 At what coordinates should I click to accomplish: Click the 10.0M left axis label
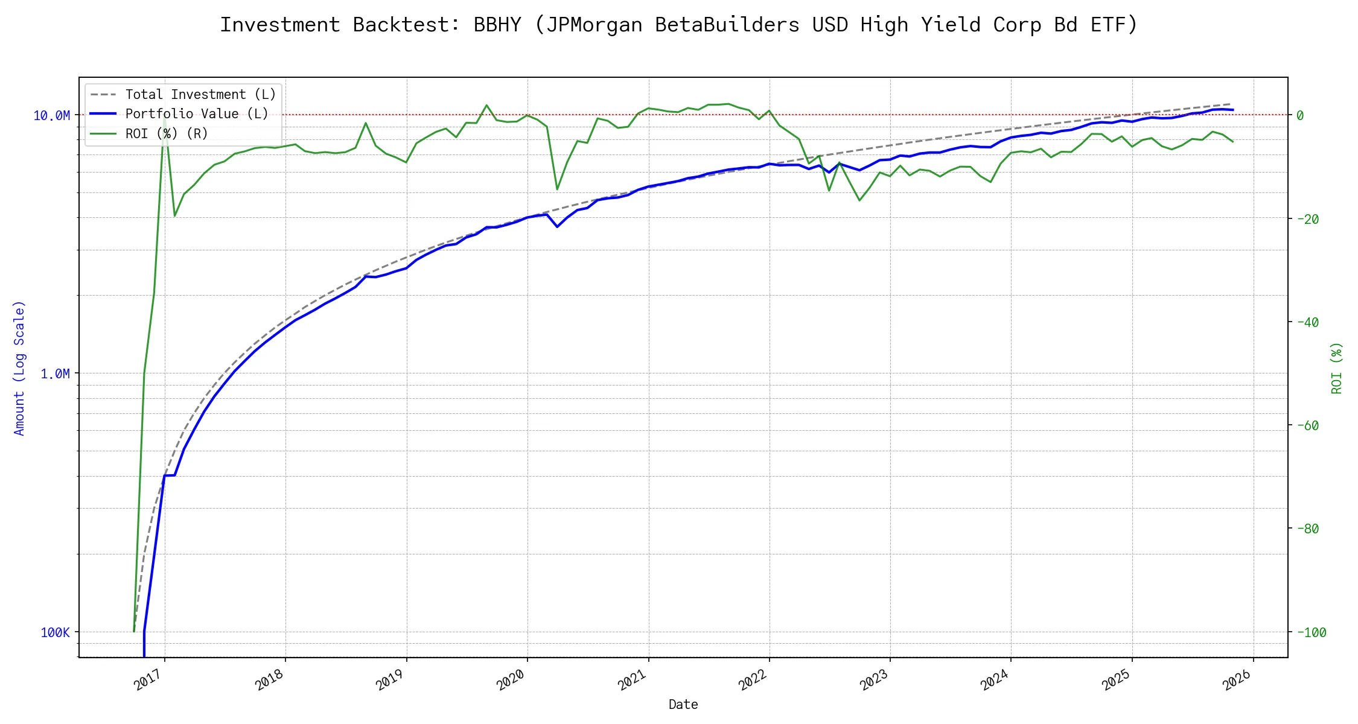coord(51,115)
